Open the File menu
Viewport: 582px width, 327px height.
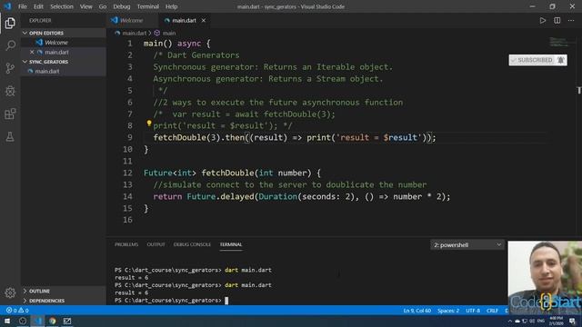coord(22,6)
